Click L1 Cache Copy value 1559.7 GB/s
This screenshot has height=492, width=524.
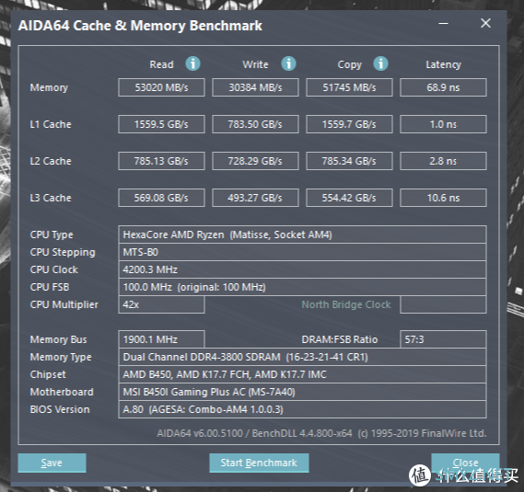click(x=349, y=124)
